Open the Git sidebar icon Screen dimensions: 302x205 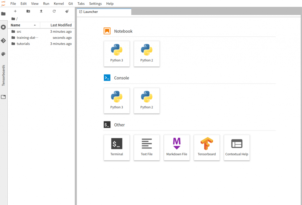coord(3,41)
